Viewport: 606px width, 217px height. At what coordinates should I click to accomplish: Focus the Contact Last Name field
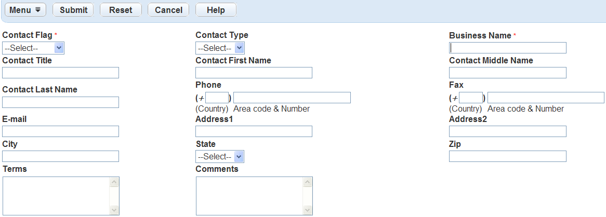tap(61, 102)
